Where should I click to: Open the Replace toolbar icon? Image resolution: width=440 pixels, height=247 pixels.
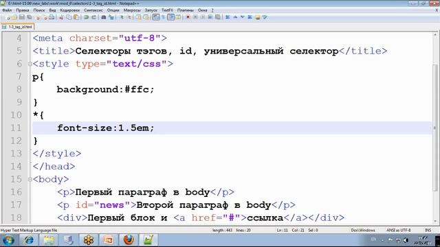[111, 17]
